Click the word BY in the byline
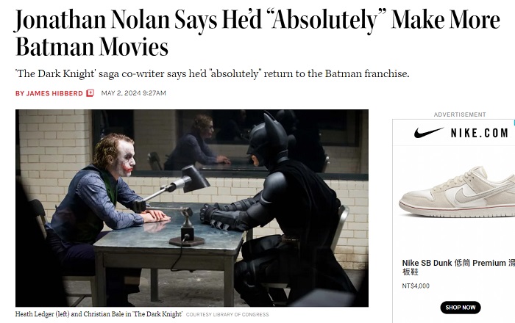515x323 pixels. (x=20, y=93)
